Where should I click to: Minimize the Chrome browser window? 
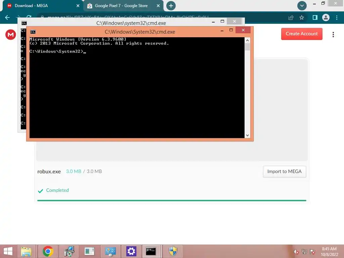[x=314, y=4]
